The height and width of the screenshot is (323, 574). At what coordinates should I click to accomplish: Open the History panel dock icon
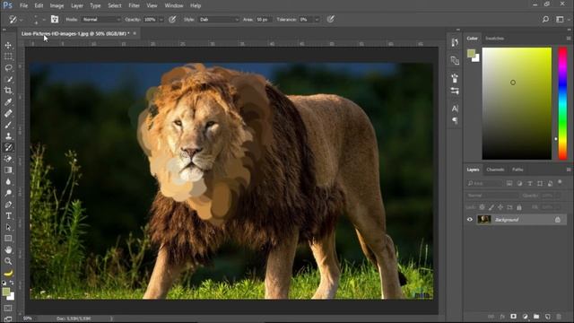tap(455, 42)
